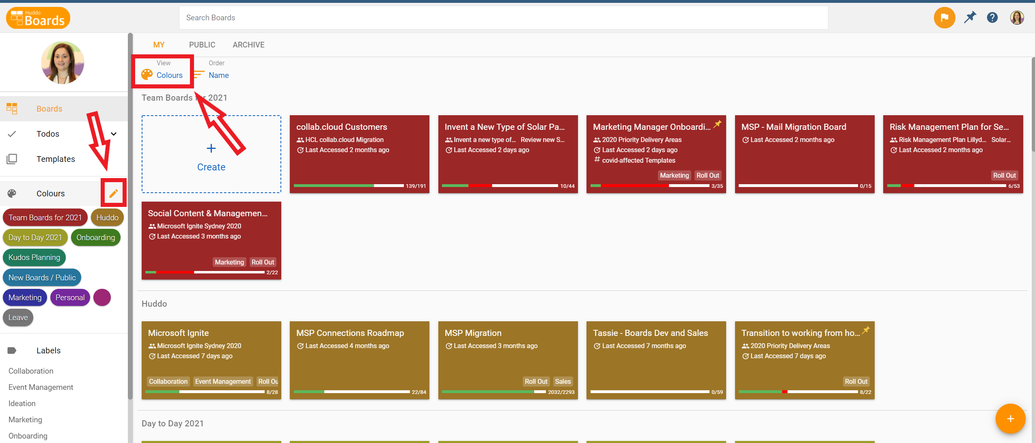The height and width of the screenshot is (443, 1035).
Task: Click Sales tag on MSP Migration card
Action: [563, 381]
